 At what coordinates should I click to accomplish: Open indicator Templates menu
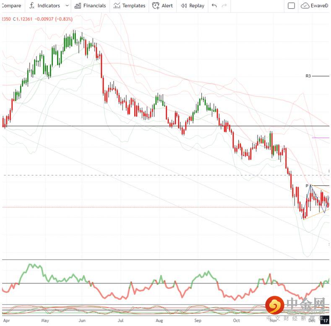(134, 6)
